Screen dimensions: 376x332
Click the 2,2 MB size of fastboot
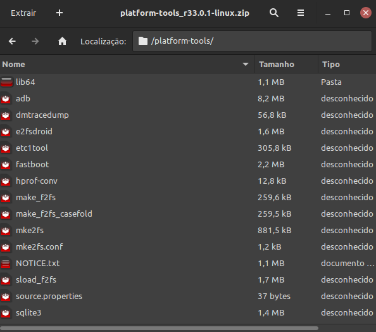[x=271, y=165]
